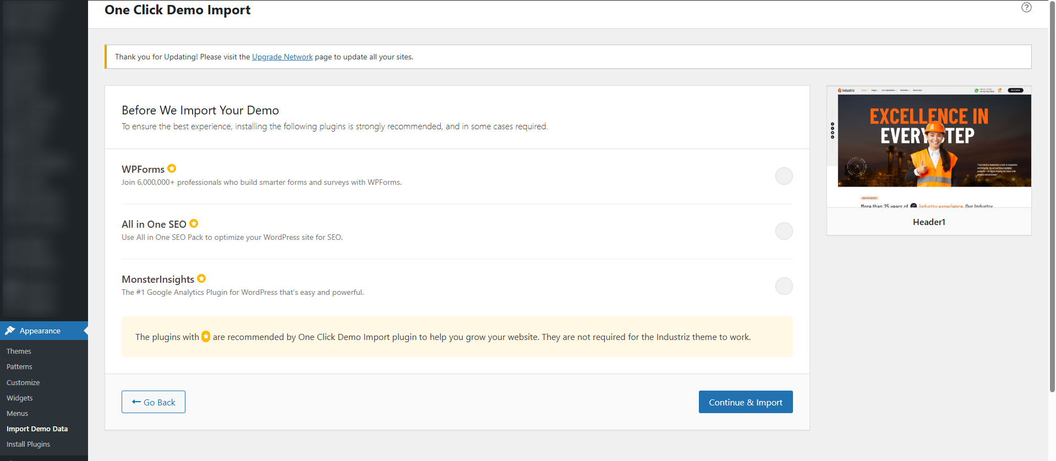The width and height of the screenshot is (1056, 461).
Task: Open the Appearance menu
Action: pos(44,331)
